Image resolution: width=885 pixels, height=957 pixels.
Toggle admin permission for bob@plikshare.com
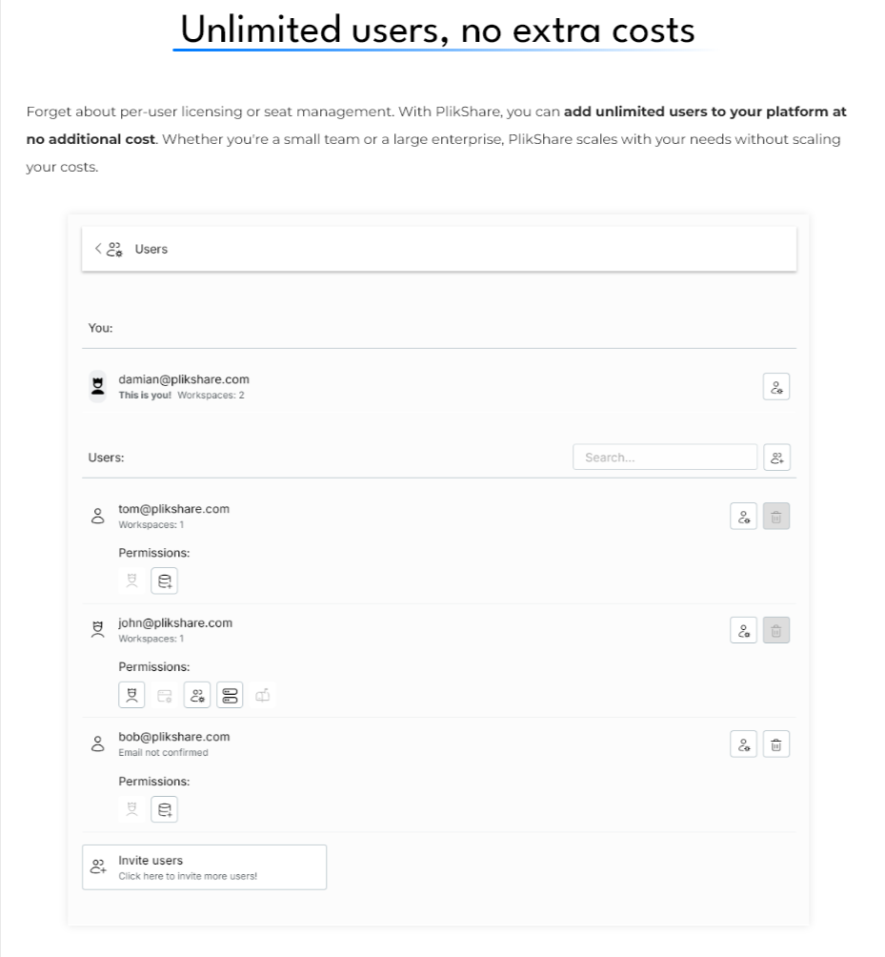(131, 809)
